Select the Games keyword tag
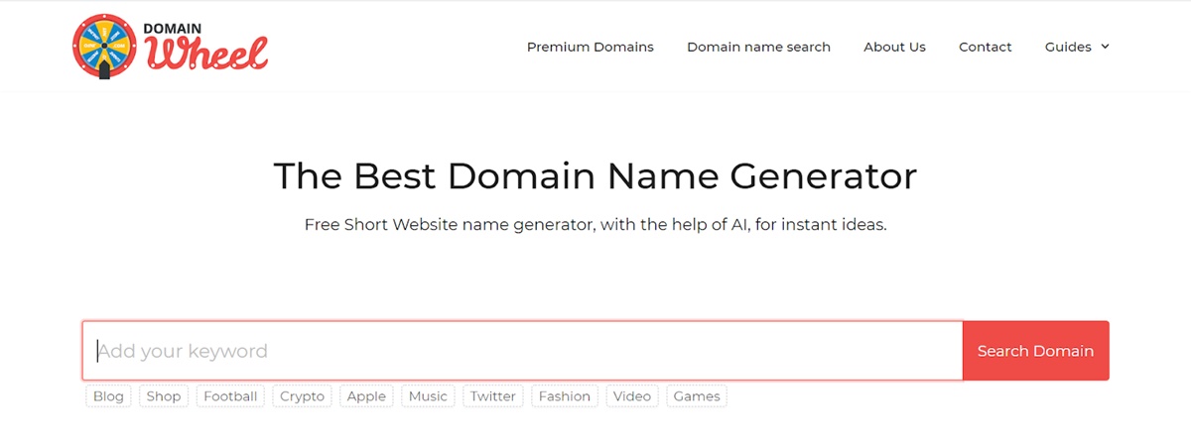Screen dimensions: 1191x442 coord(697,396)
